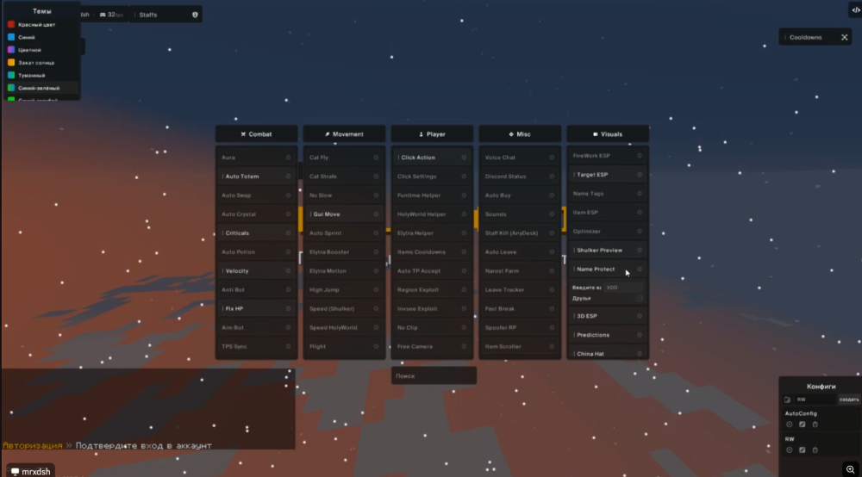This screenshot has width=862, height=477.
Task: Load the AutoConfig config with play icon
Action: [790, 424]
